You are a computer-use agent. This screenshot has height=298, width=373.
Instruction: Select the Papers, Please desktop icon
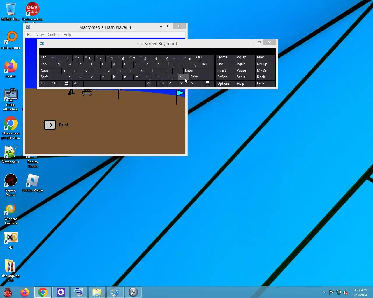pos(11,185)
